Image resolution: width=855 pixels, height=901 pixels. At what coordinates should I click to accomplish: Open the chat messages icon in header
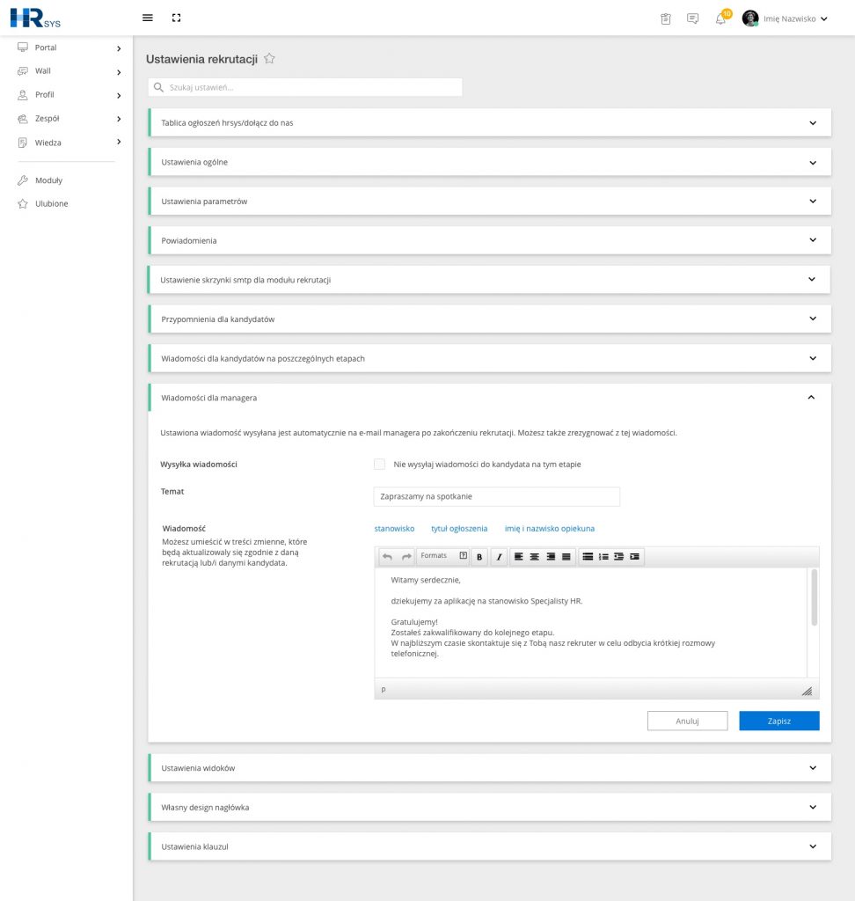[693, 18]
